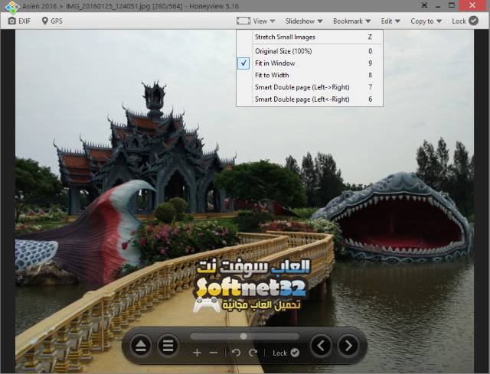
Task: Click the eject/open file button in overlay
Action: pyautogui.click(x=141, y=346)
